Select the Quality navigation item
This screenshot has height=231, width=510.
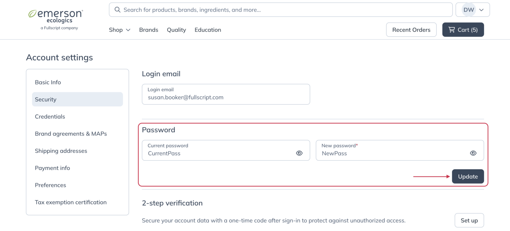click(176, 30)
